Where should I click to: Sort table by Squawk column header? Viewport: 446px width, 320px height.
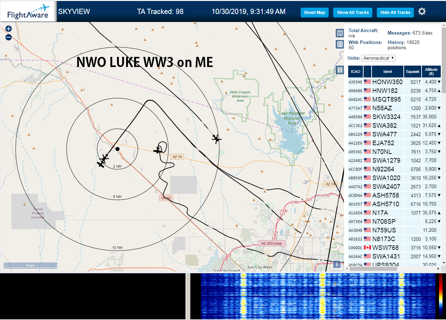(412, 72)
